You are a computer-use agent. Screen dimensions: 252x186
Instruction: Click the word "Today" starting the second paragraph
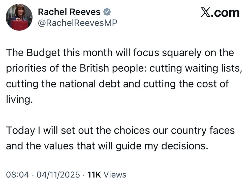[20, 131]
